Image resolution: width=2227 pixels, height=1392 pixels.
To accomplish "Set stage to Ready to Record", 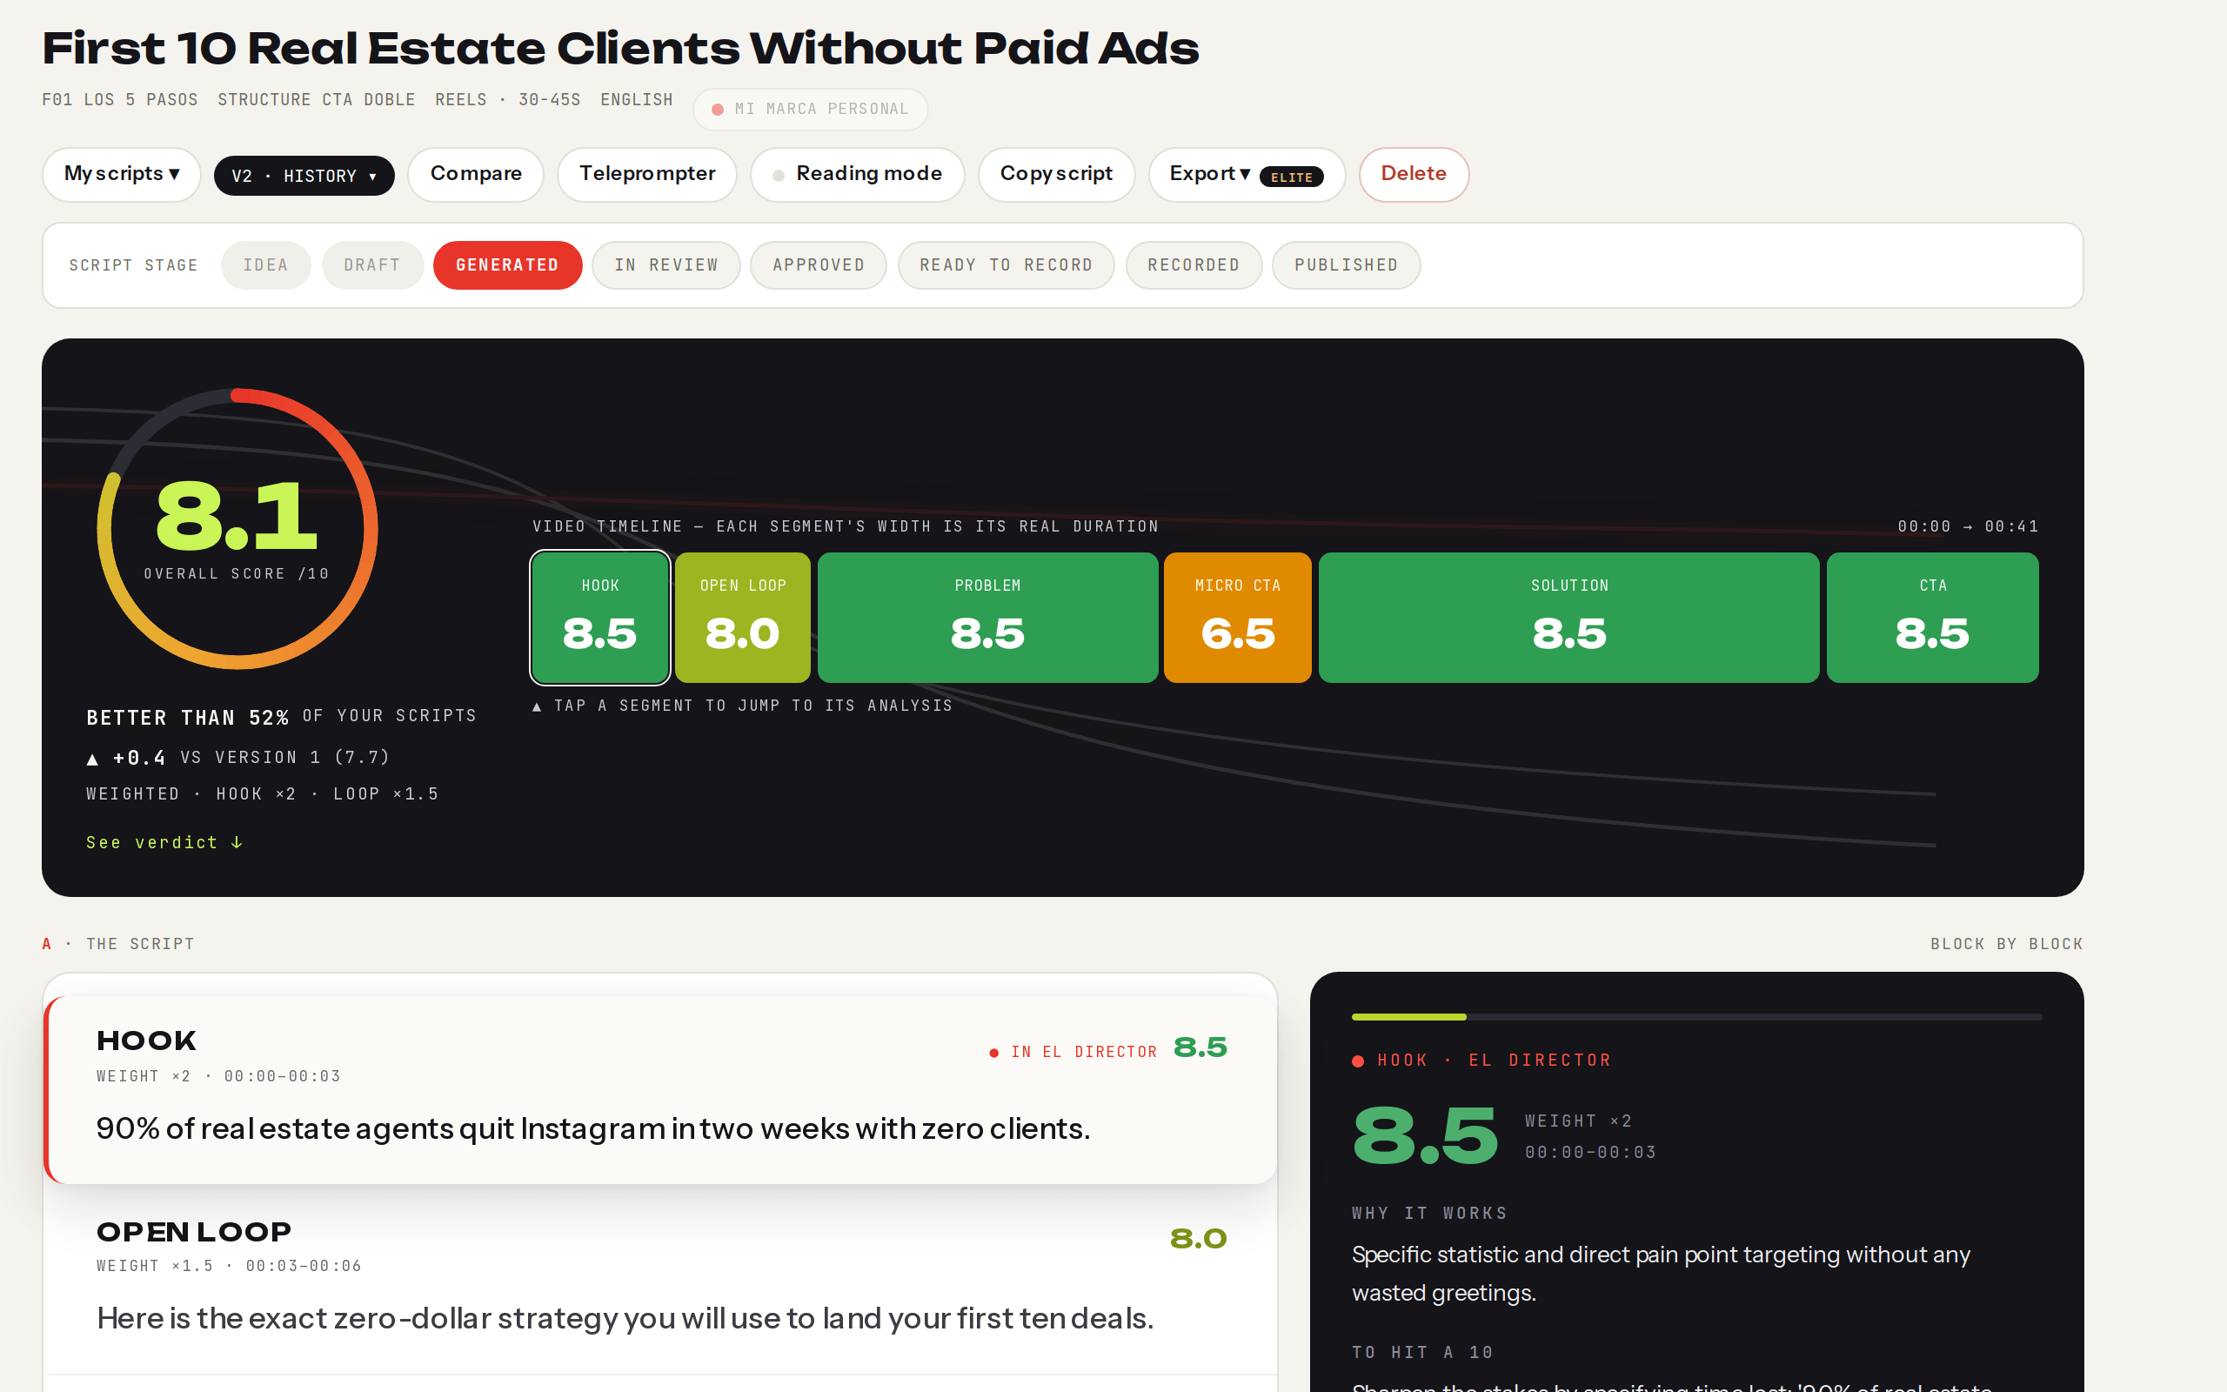I will pos(1006,265).
